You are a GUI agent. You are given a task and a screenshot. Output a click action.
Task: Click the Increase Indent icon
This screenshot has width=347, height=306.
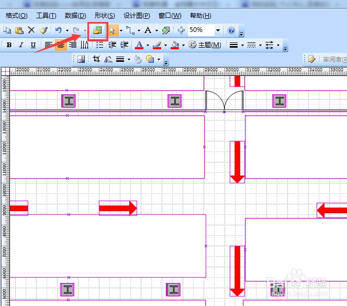[x=124, y=45]
